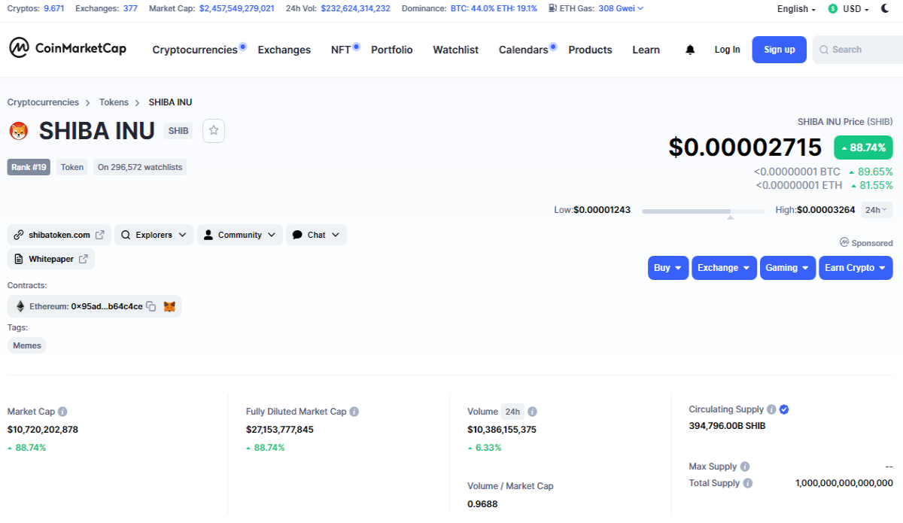Click the Token type badge
Viewport: 903px width, 523px height.
click(x=72, y=167)
